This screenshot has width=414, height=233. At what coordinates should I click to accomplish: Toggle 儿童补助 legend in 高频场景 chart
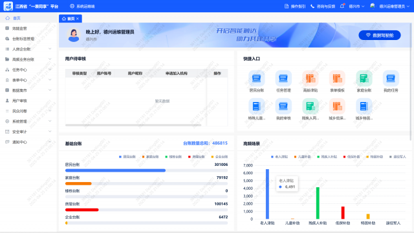302,157
